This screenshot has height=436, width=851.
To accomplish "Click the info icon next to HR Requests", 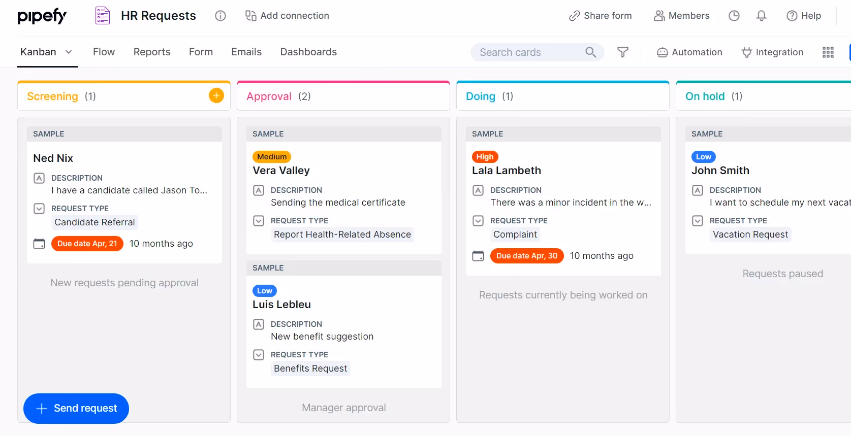I will (220, 16).
